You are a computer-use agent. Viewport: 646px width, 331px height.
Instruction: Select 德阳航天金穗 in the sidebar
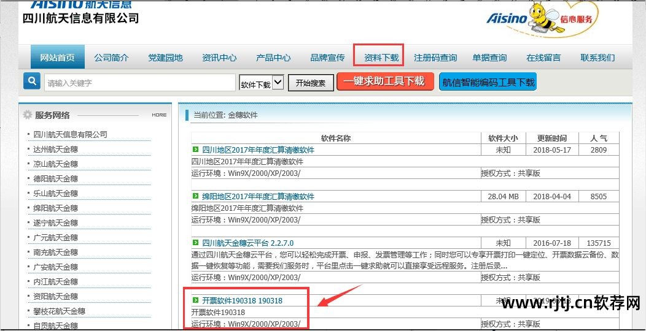point(56,179)
